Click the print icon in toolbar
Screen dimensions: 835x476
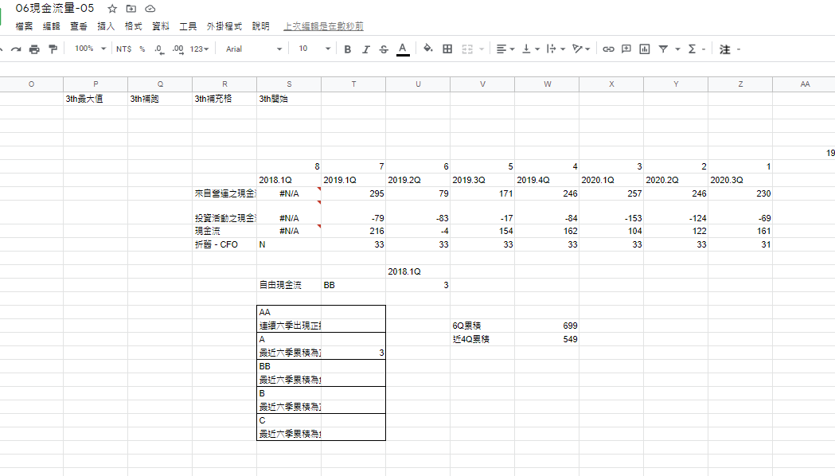click(x=34, y=49)
